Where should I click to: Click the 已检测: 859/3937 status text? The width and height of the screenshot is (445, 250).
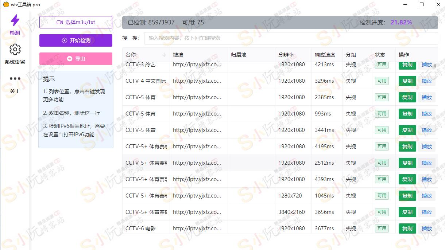tap(151, 22)
